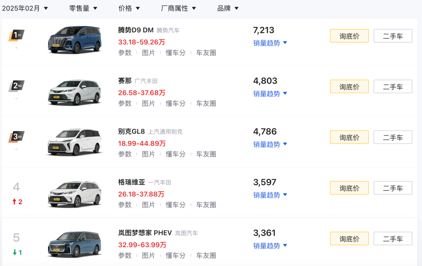Image resolution: width=422 pixels, height=266 pixels.
Task: Expand 销量趋势 for 赛那
Action: (x=270, y=93)
